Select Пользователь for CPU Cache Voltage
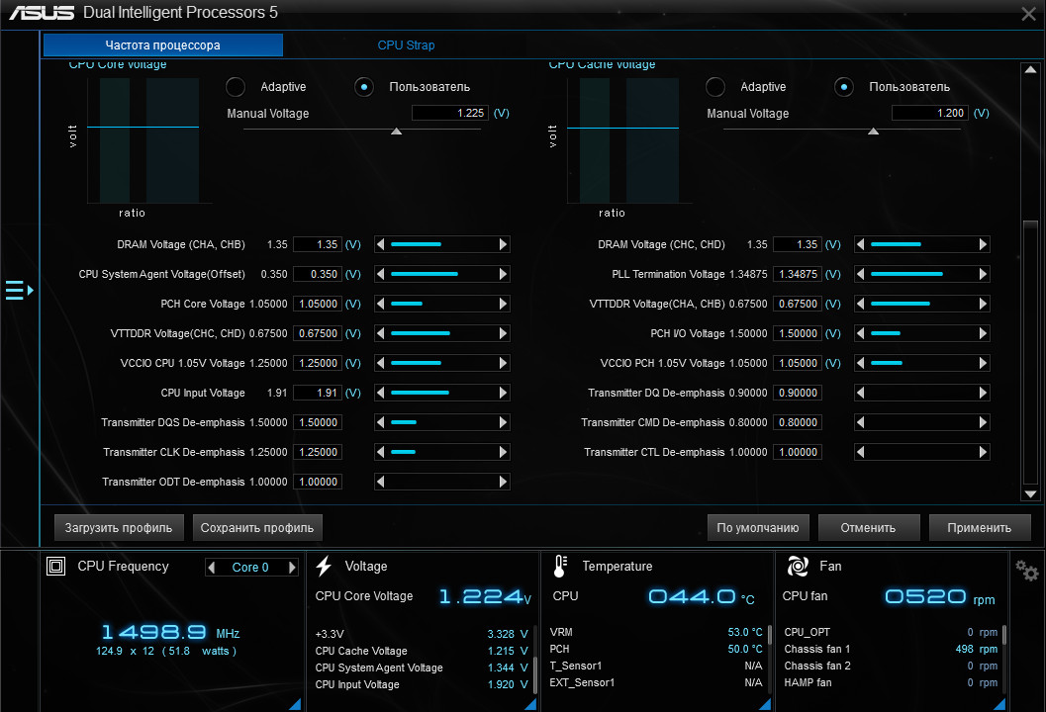Image resolution: width=1046 pixels, height=712 pixels. pyautogui.click(x=844, y=87)
